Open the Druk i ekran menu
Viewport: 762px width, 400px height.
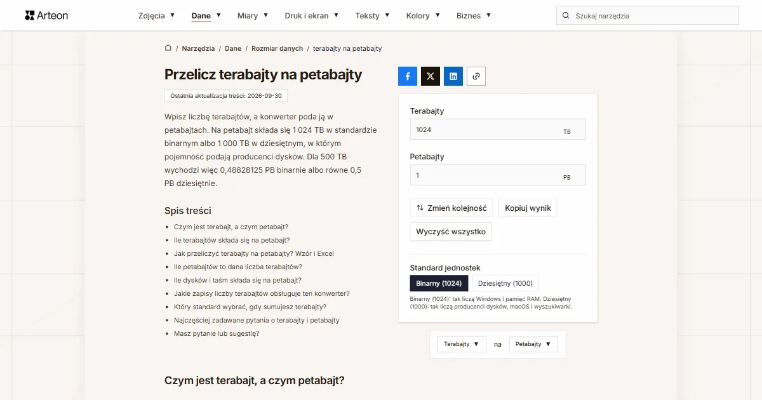click(312, 16)
